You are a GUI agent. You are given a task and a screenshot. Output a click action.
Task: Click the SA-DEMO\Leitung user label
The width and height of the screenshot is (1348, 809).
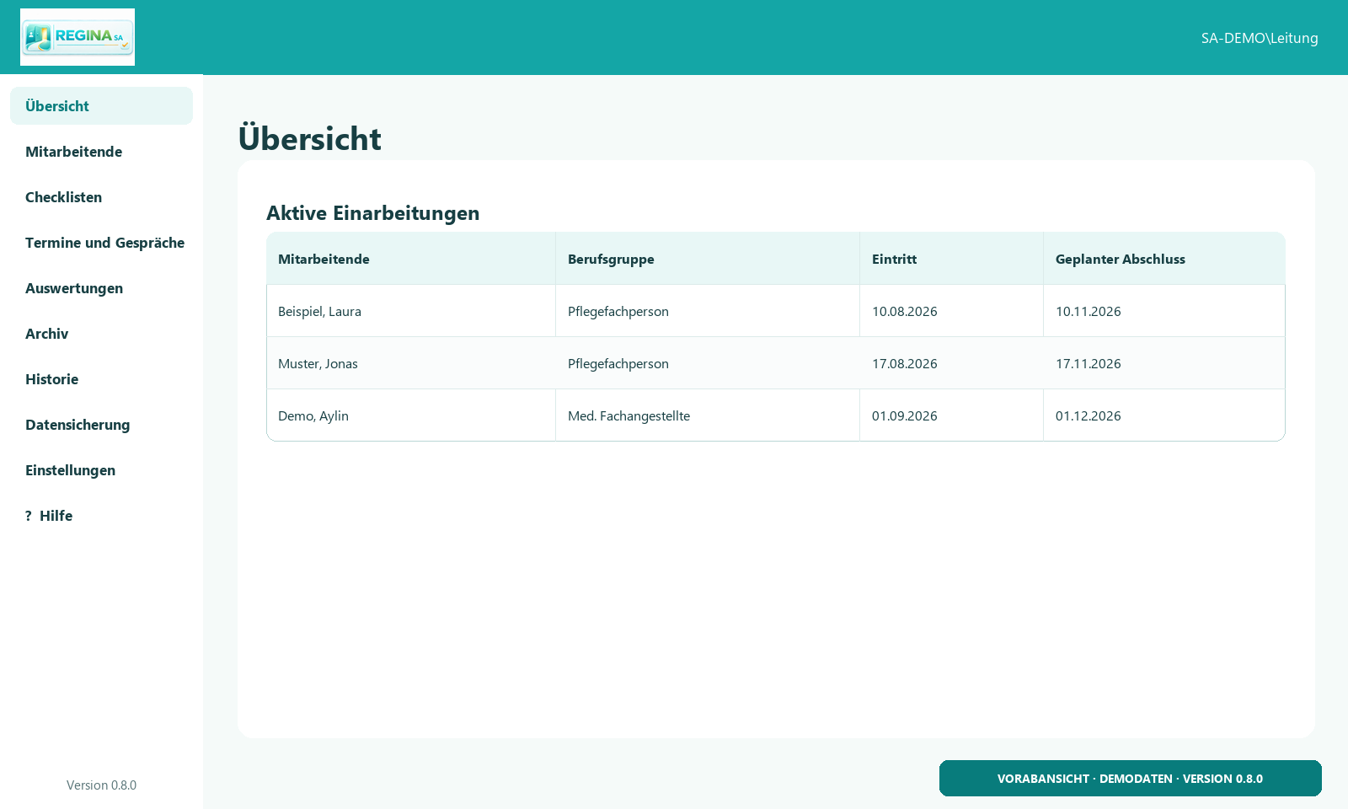coord(1260,38)
